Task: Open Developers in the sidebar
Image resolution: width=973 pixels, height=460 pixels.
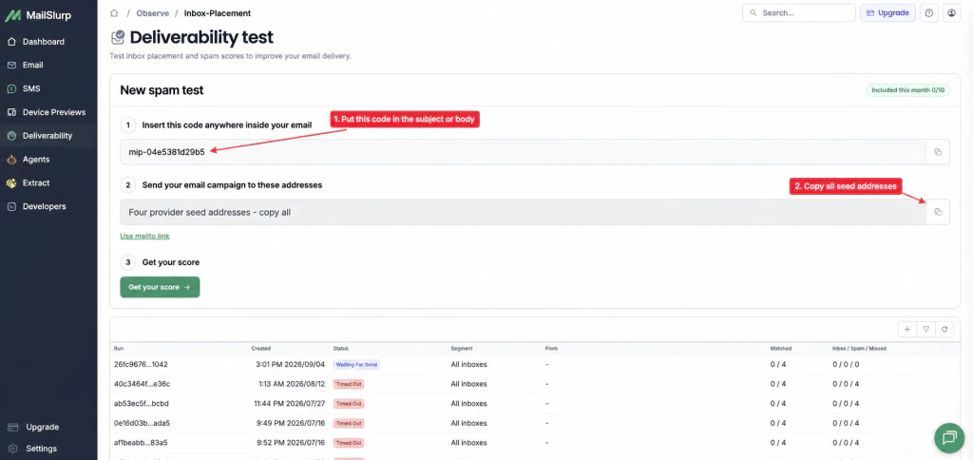Action: 44,207
